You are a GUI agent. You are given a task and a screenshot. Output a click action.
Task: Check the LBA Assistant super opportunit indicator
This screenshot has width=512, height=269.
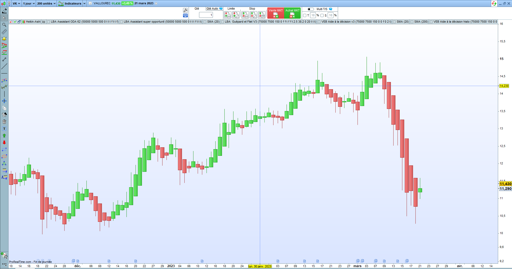coord(121,22)
